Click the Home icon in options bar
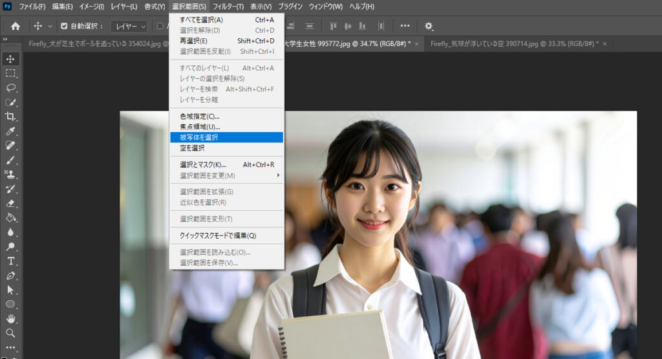Screen dimensions: 662x359 (16, 26)
